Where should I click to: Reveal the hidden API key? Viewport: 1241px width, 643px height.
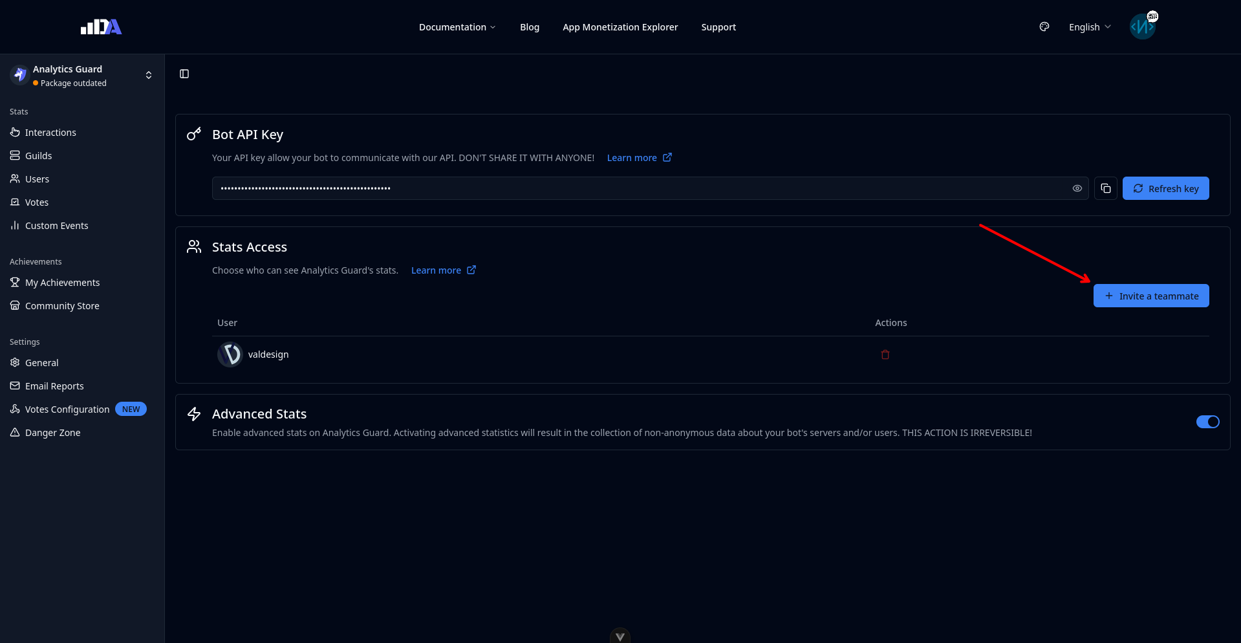coord(1077,188)
